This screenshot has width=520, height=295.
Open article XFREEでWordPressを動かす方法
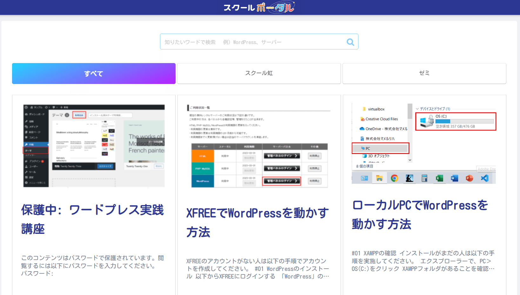tap(257, 222)
